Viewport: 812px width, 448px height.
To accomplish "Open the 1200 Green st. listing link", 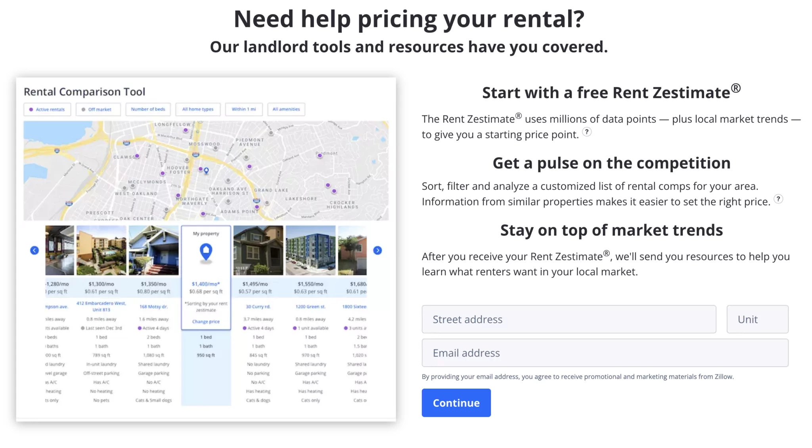I will (310, 307).
